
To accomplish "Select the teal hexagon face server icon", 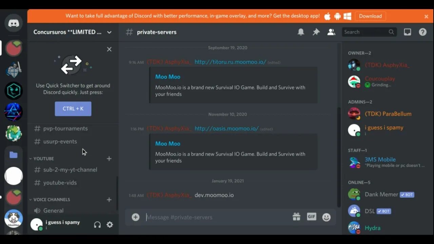I will click(14, 90).
